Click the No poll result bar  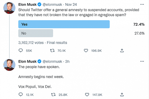(36, 33)
